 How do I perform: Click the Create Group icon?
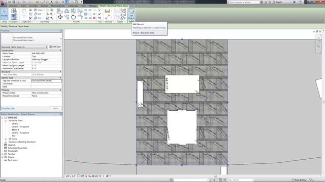tap(123, 11)
